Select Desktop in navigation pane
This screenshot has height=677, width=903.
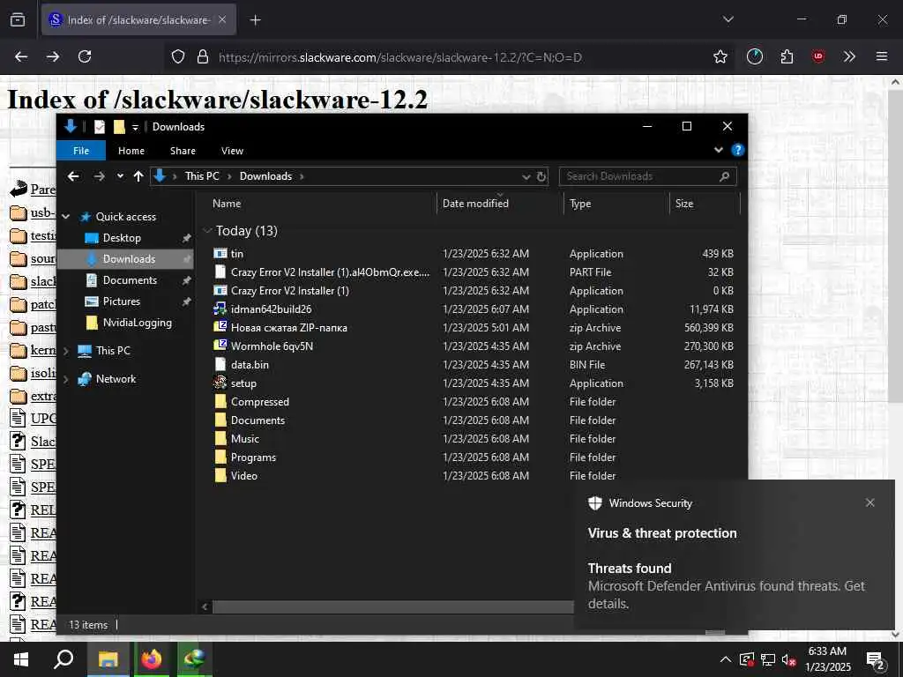point(122,238)
